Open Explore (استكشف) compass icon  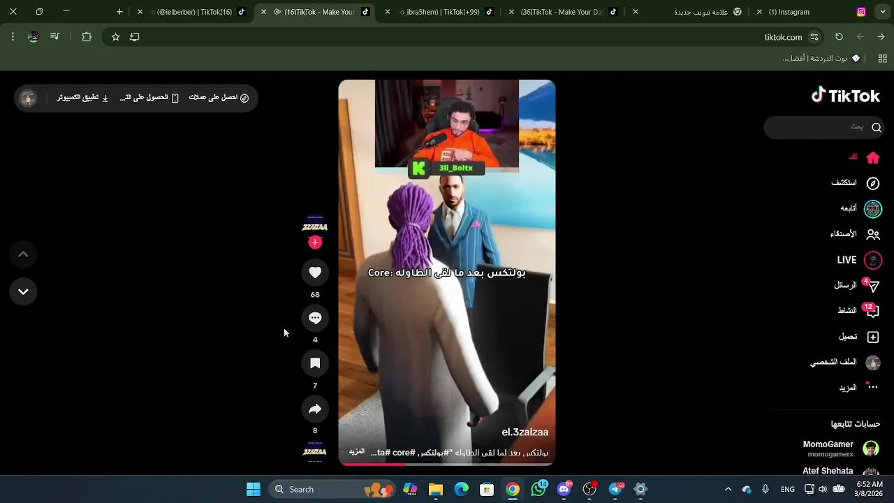click(x=873, y=183)
